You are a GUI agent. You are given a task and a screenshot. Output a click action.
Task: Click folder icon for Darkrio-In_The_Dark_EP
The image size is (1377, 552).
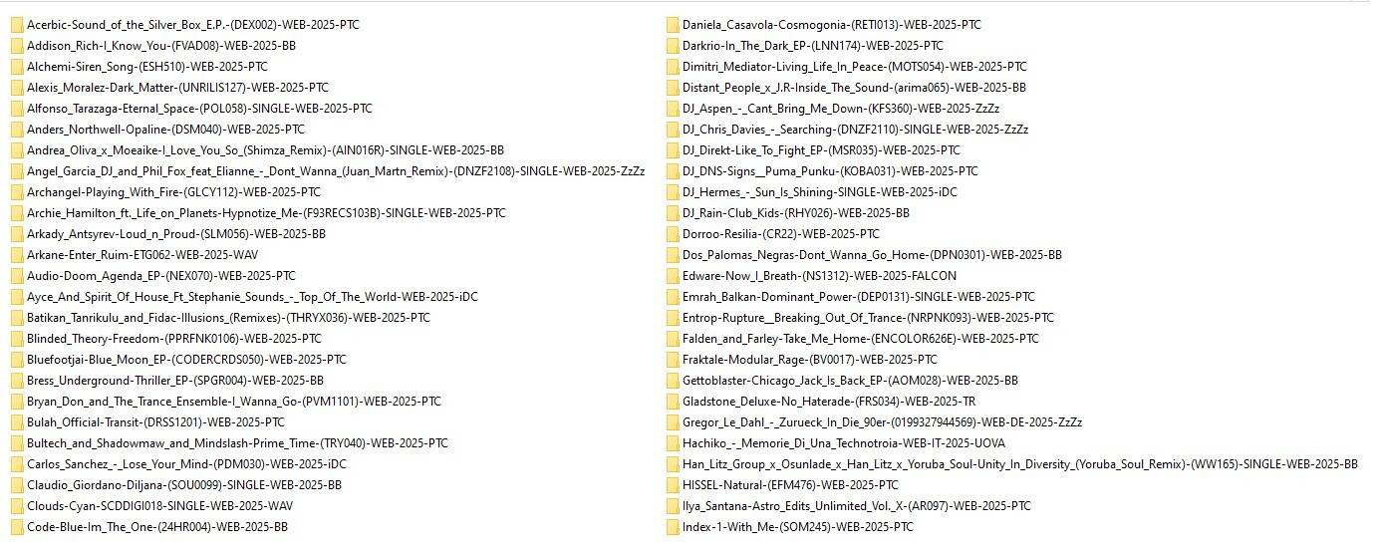point(673,46)
